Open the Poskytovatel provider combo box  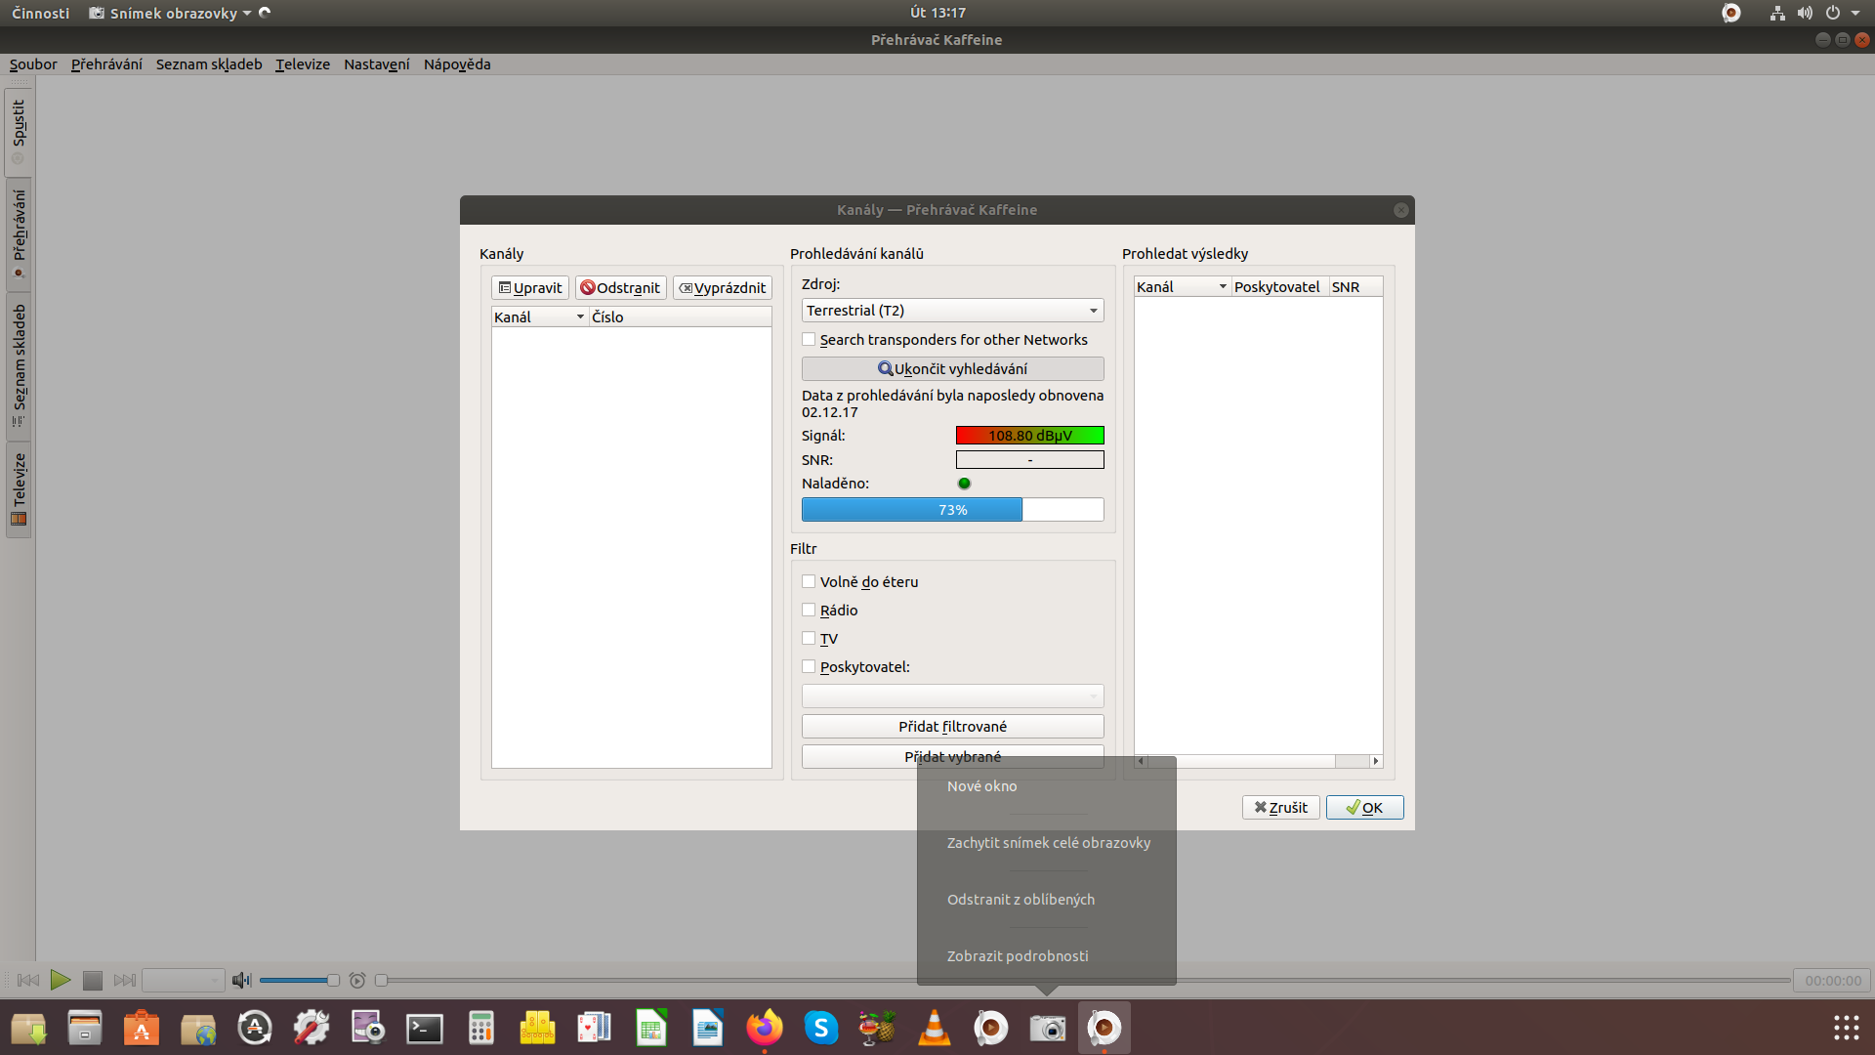[952, 696]
